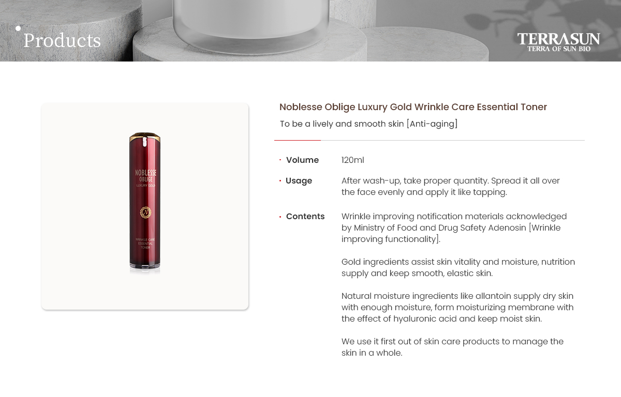Viewport: 621px width, 397px height.
Task: Click the Anti-aging tagline under the title
Action: pos(368,124)
